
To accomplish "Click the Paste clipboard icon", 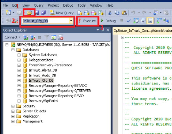I will tap(124, 13).
